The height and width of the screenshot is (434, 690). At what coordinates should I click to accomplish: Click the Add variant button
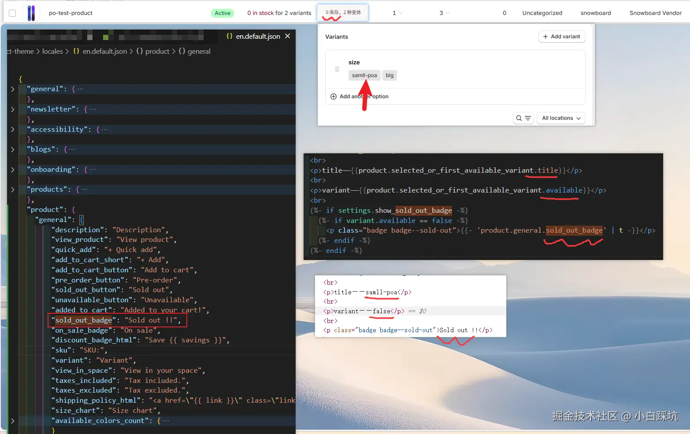(x=561, y=37)
